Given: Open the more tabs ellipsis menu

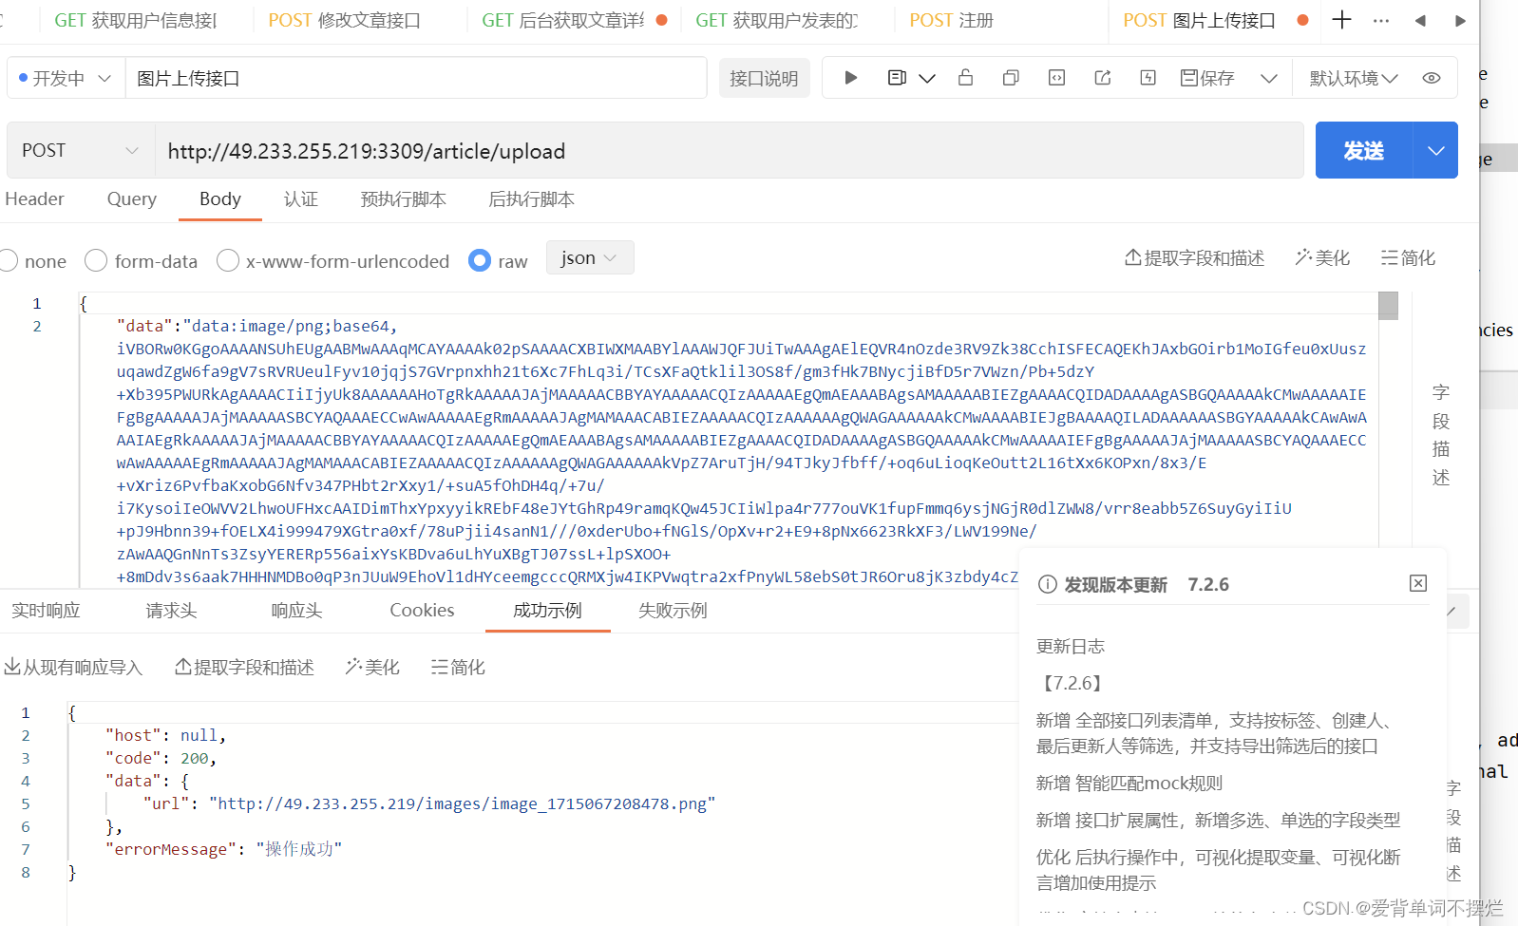Looking at the screenshot, I should pos(1381,20).
